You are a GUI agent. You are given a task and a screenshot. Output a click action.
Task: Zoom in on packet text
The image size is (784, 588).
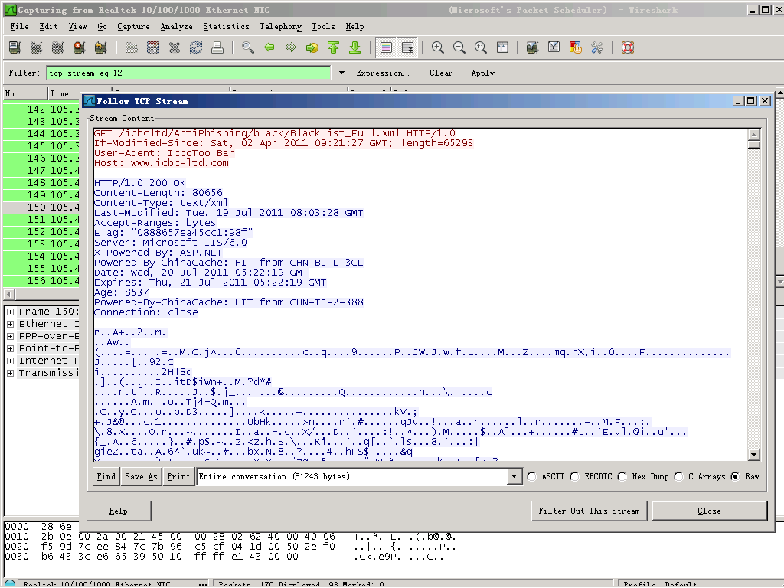point(437,47)
